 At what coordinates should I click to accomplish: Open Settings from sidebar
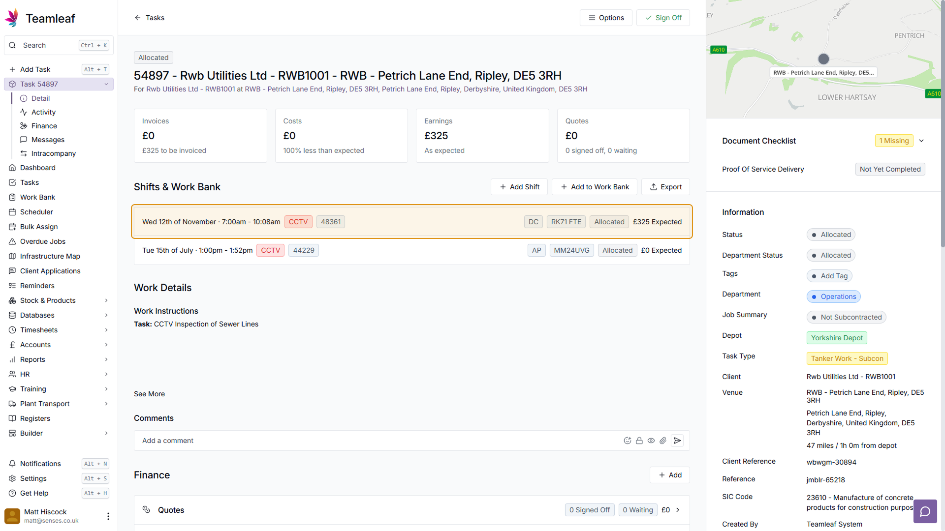tap(59, 478)
